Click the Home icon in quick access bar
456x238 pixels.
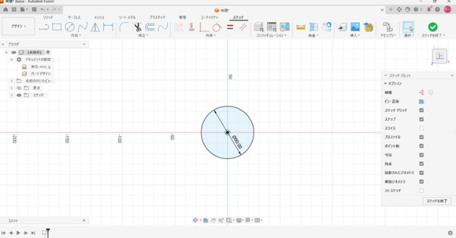(5, 10)
